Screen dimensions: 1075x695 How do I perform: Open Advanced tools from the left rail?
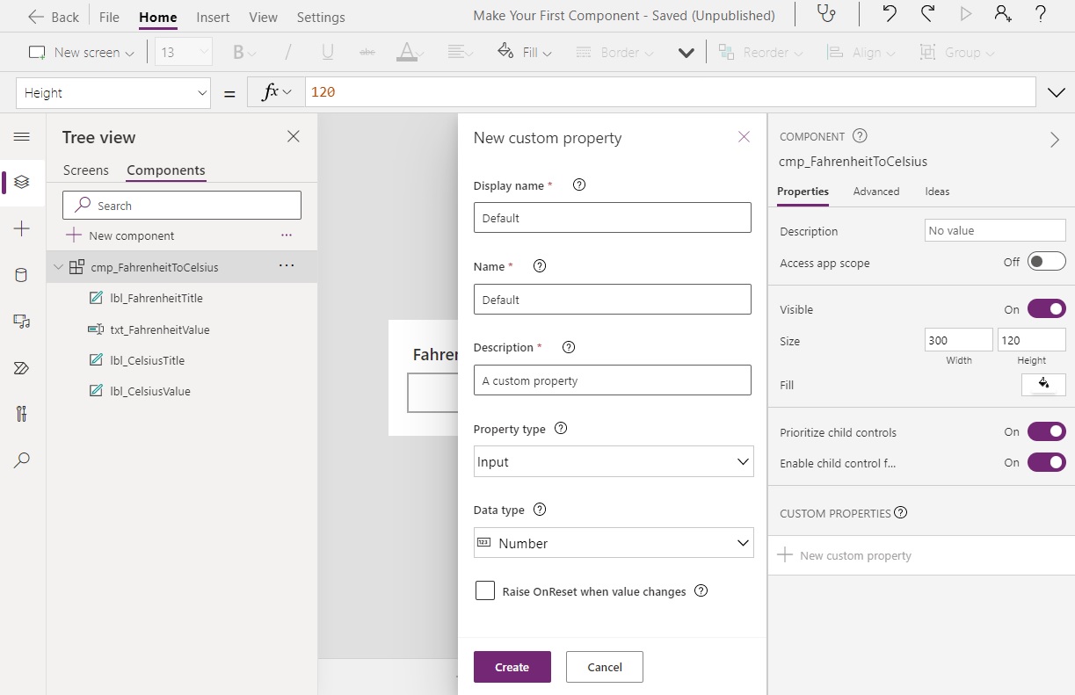tap(23, 414)
